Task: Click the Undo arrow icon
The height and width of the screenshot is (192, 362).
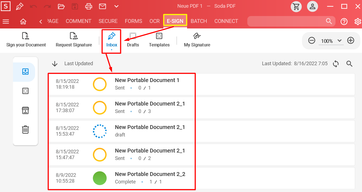Action: point(33,6)
